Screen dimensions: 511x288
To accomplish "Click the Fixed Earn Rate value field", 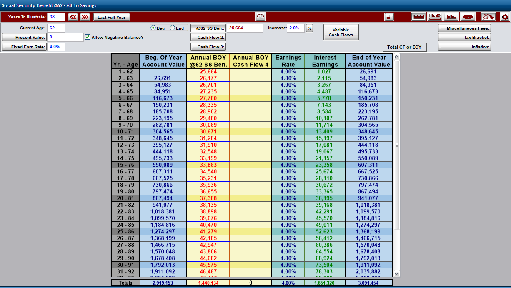I will click(56, 47).
